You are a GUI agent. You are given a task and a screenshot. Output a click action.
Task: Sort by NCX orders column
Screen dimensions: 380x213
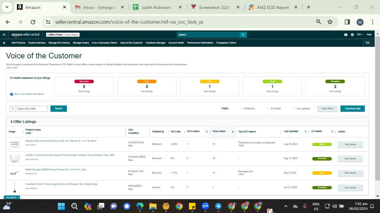pyautogui.click(x=207, y=132)
